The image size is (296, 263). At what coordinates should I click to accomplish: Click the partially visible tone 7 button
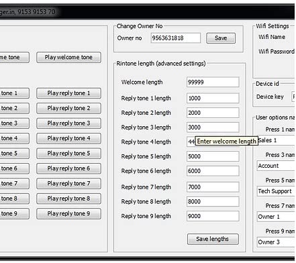(x=14, y=184)
